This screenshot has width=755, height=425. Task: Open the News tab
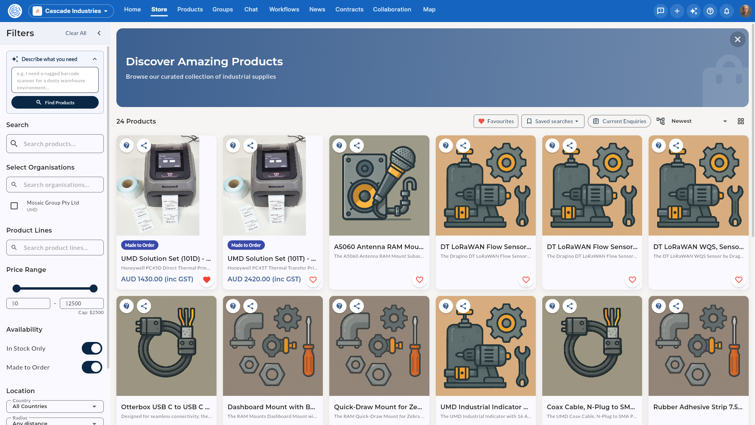point(317,9)
